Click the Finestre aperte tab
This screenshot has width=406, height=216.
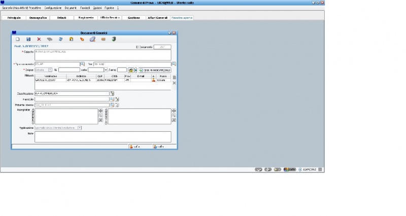[182, 18]
